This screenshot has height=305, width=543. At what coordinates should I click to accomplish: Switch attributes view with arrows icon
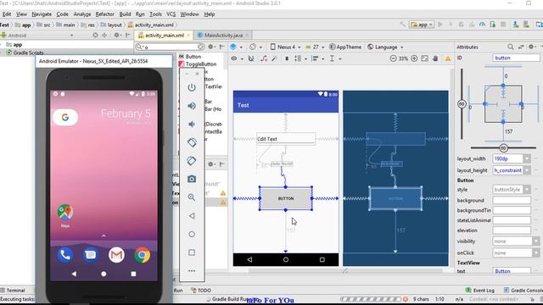coord(521,47)
